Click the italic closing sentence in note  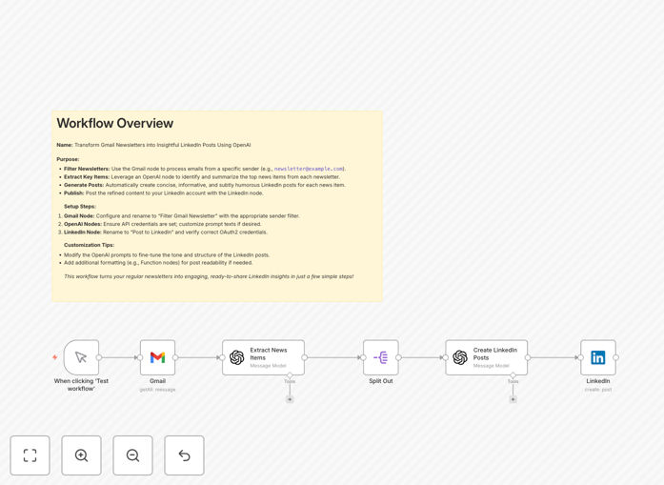(209, 276)
